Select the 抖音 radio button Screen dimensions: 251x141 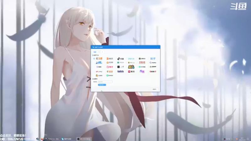(115, 59)
